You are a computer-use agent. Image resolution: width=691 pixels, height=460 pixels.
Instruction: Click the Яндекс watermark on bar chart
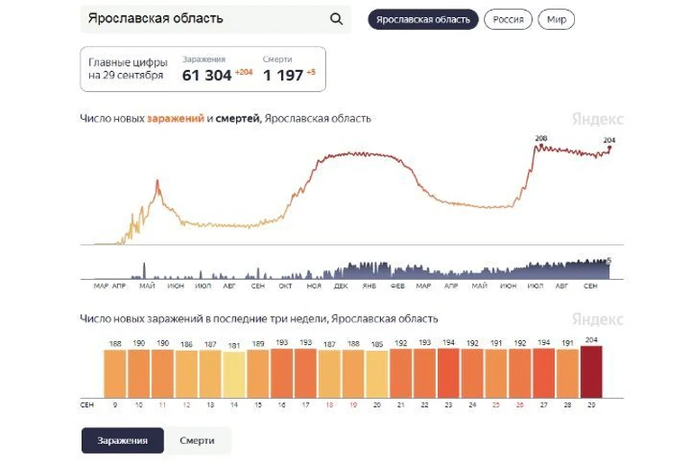tap(596, 320)
